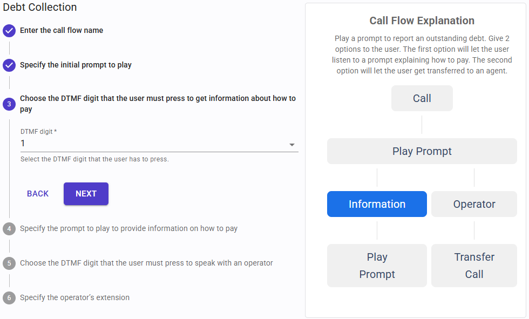Image resolution: width=529 pixels, height=319 pixels.
Task: Click the BACK button
Action: point(37,193)
